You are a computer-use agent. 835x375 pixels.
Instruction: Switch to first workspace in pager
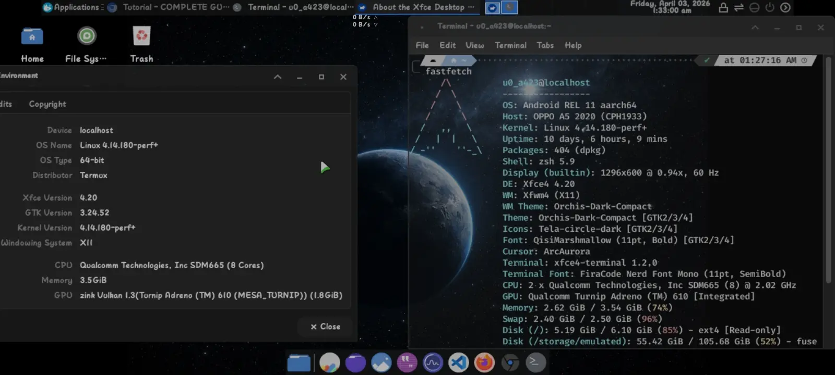492,7
